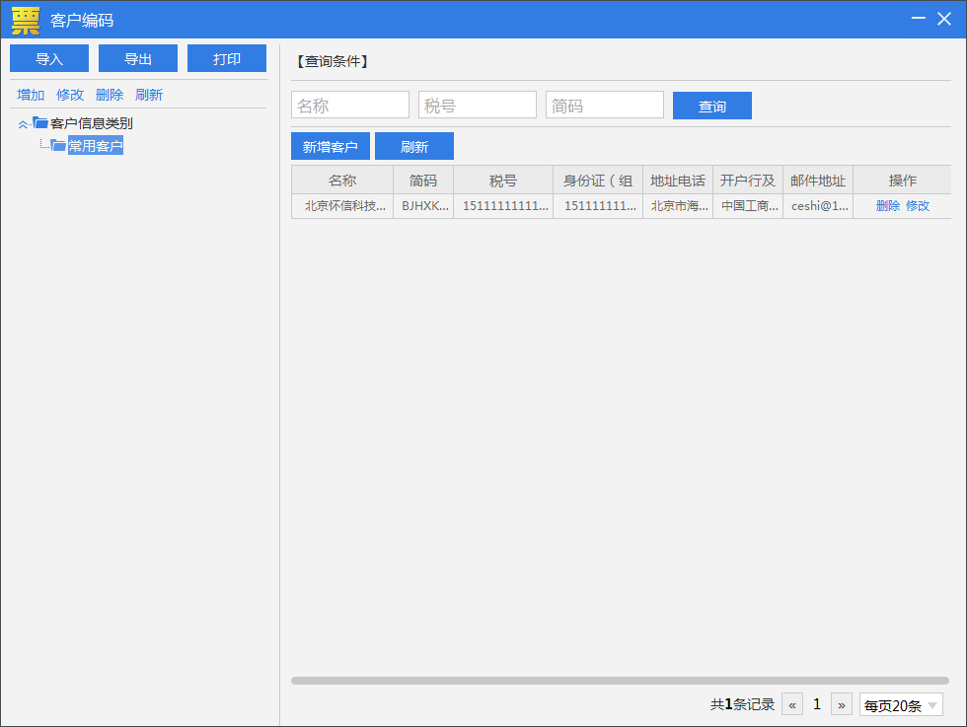The height and width of the screenshot is (727, 967).
Task: Click the 税号 column header
Action: pyautogui.click(x=503, y=181)
